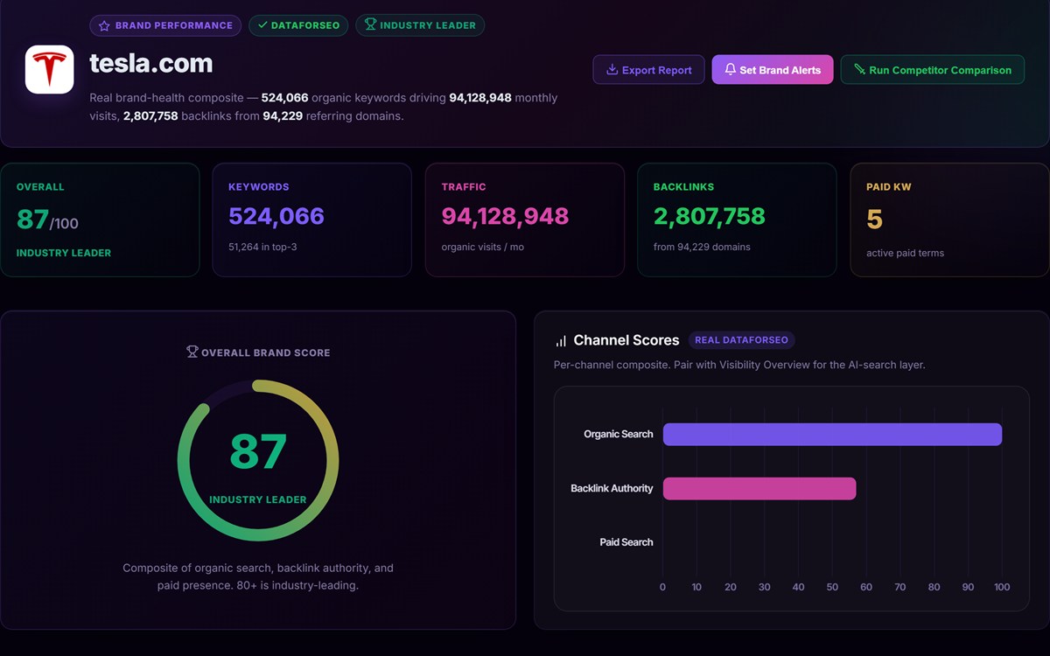
Task: Click the Overall Brand Score heading
Action: pyautogui.click(x=266, y=352)
